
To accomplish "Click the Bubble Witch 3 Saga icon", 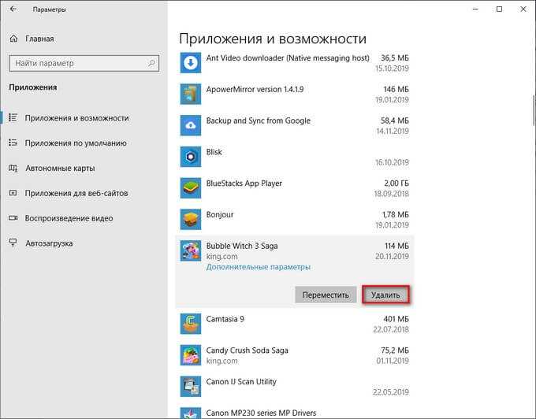I will [191, 250].
